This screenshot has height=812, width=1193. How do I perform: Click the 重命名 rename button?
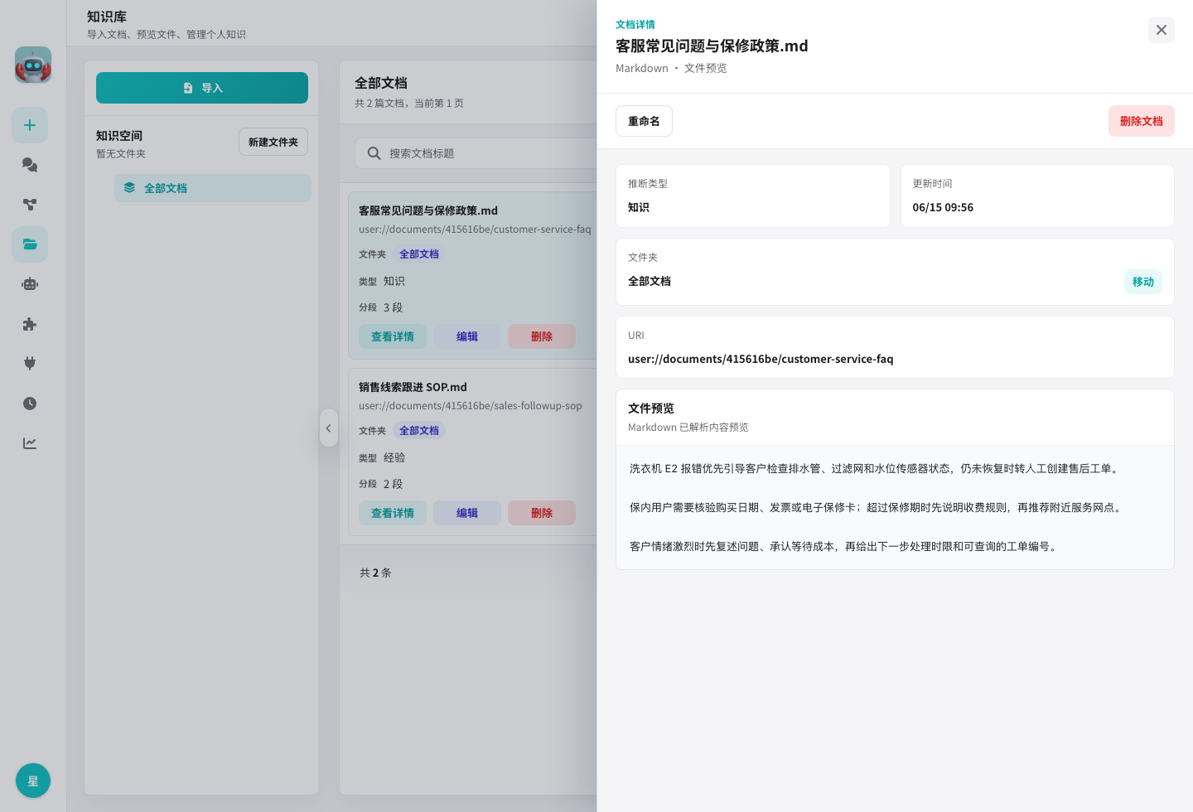pos(644,121)
